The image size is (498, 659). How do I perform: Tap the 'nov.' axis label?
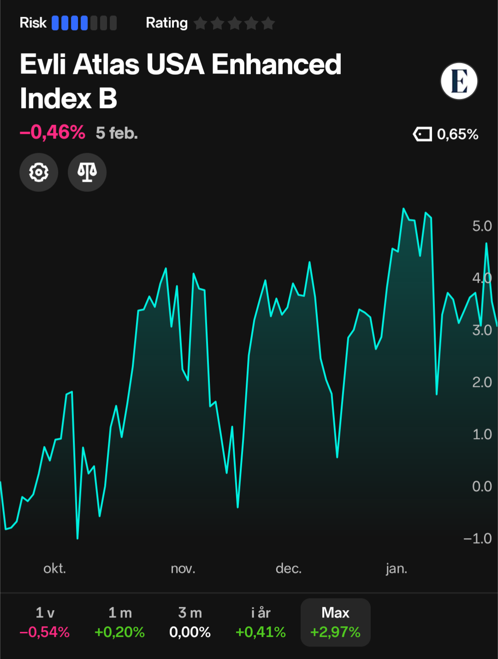tap(183, 569)
